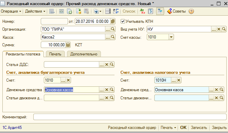Click the Закрыть button

[219, 128]
